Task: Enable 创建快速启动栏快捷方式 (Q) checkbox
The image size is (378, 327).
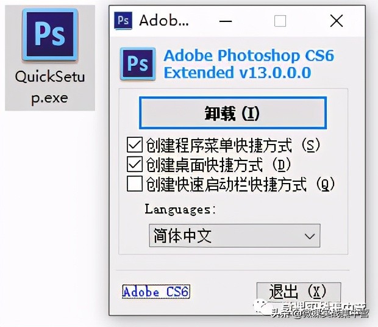Action: click(x=134, y=184)
